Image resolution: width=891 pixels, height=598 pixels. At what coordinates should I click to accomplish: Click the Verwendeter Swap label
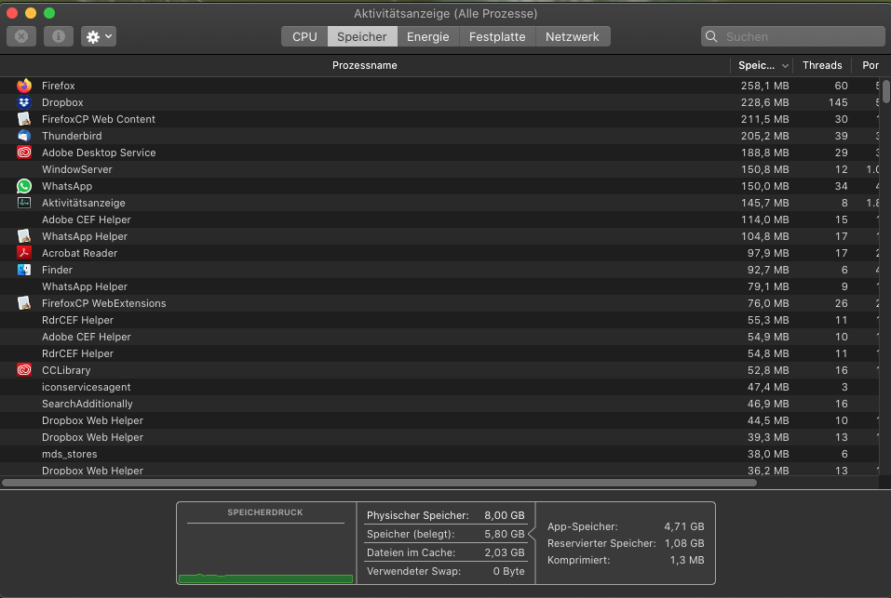coord(413,571)
